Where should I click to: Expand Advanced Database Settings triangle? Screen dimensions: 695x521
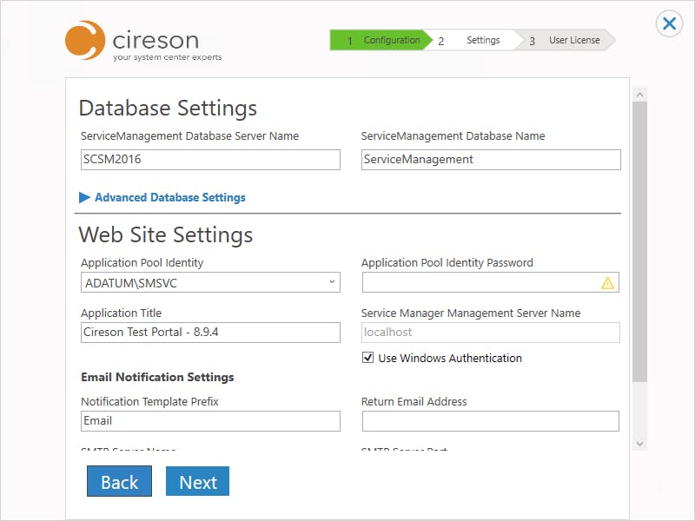[x=84, y=198]
